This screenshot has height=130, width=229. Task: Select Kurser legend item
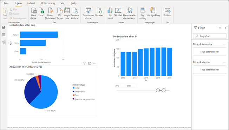[76, 88]
